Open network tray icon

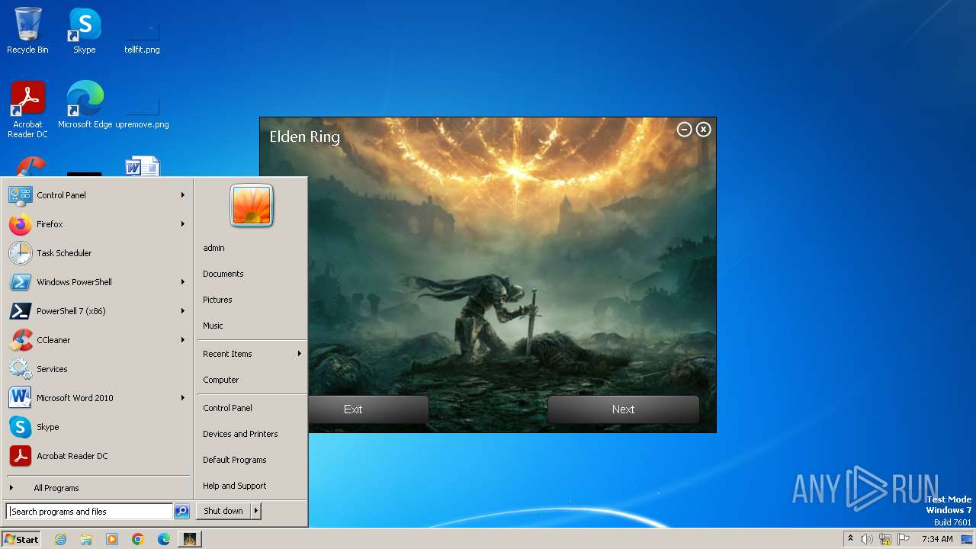[x=885, y=539]
